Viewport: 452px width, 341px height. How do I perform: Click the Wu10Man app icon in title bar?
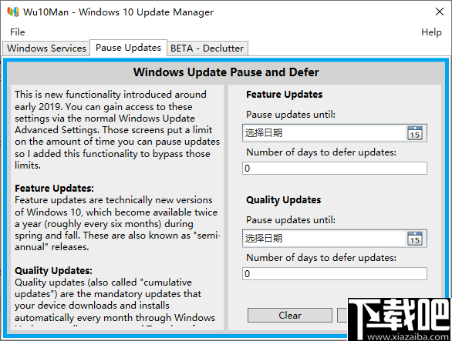[x=13, y=12]
